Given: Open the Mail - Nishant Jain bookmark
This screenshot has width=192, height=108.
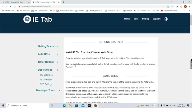Looking at the screenshot, I should click(40, 10).
